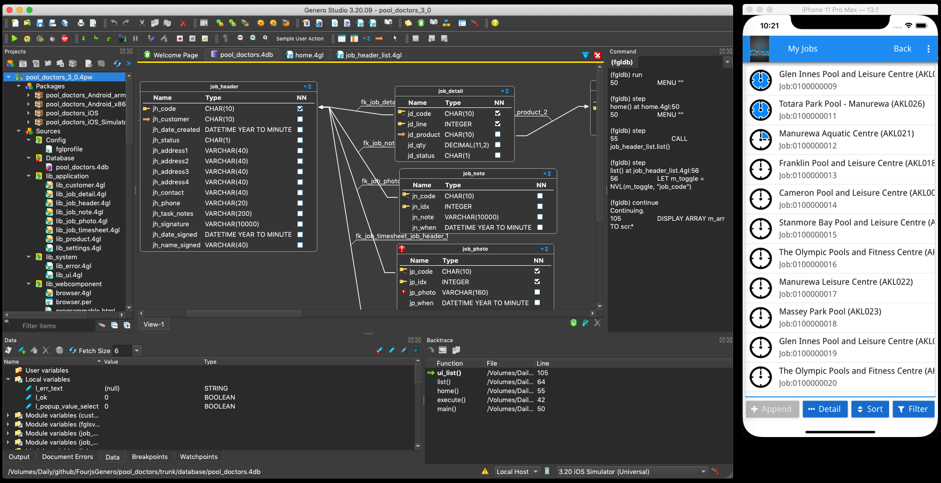Viewport: 941px width, 483px height.
Task: Click the zoom out magnifier icon
Action: (240, 38)
